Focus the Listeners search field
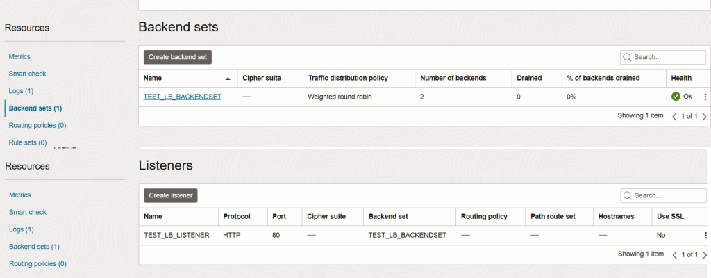 pyautogui.click(x=667, y=195)
